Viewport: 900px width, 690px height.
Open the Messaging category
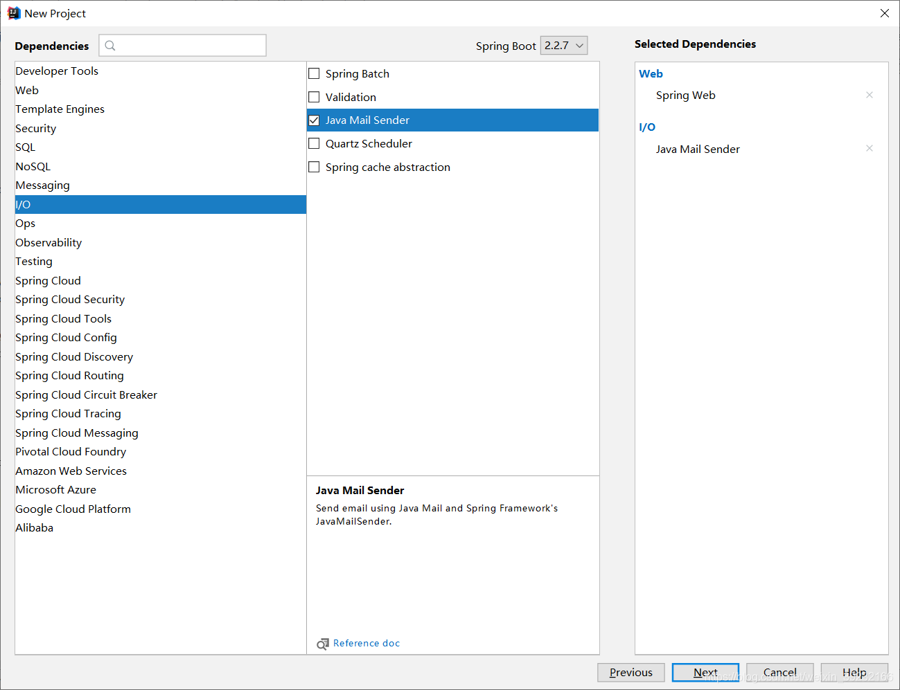[161, 185]
